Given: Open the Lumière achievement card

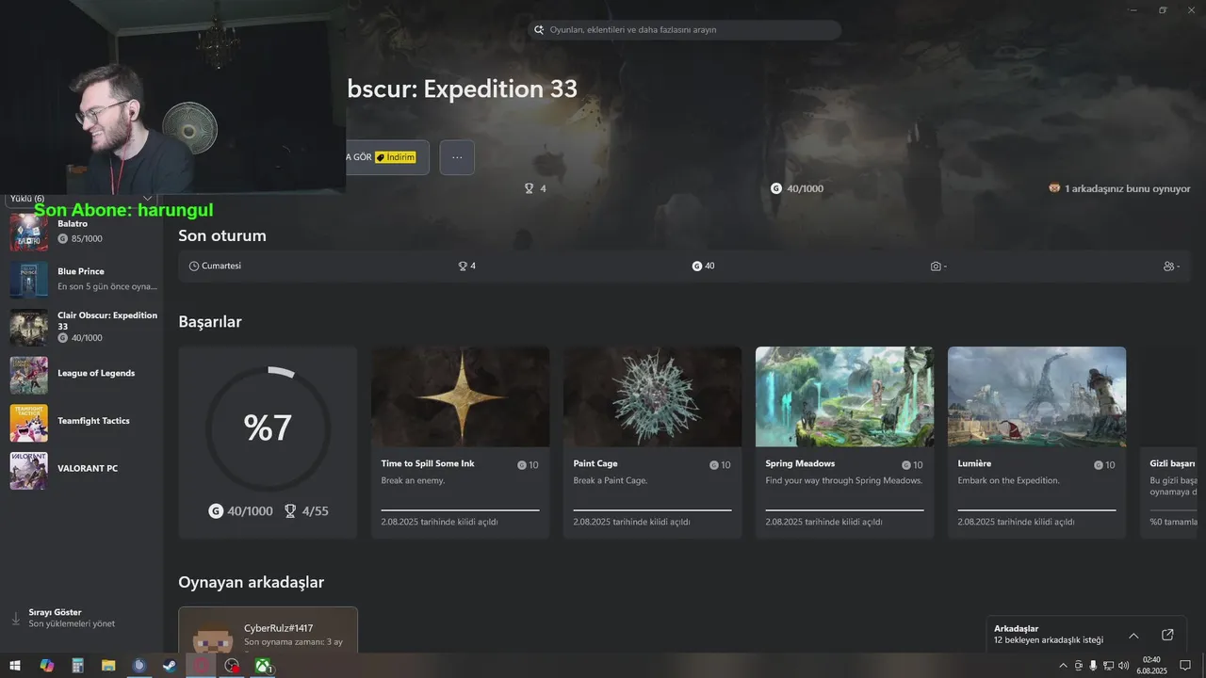Looking at the screenshot, I should pyautogui.click(x=1036, y=442).
